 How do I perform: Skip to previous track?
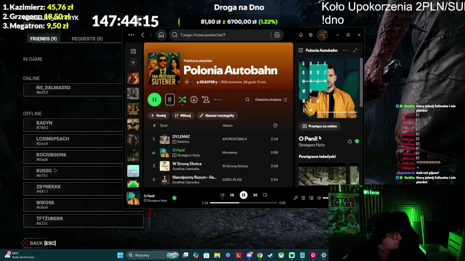click(x=232, y=195)
